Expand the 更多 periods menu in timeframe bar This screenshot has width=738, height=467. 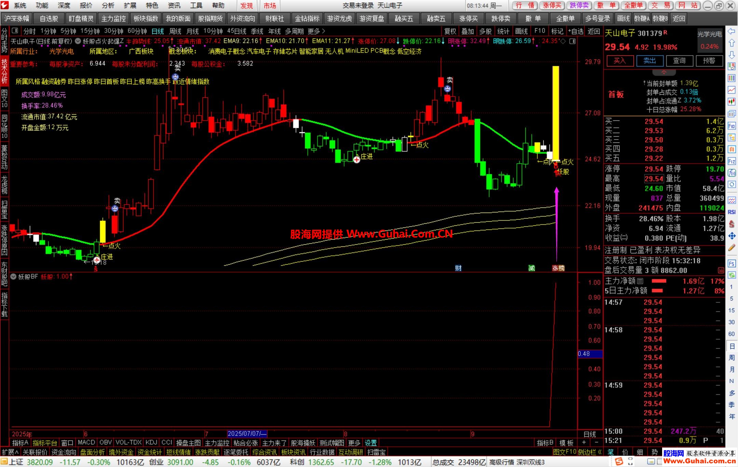pyautogui.click(x=316, y=31)
